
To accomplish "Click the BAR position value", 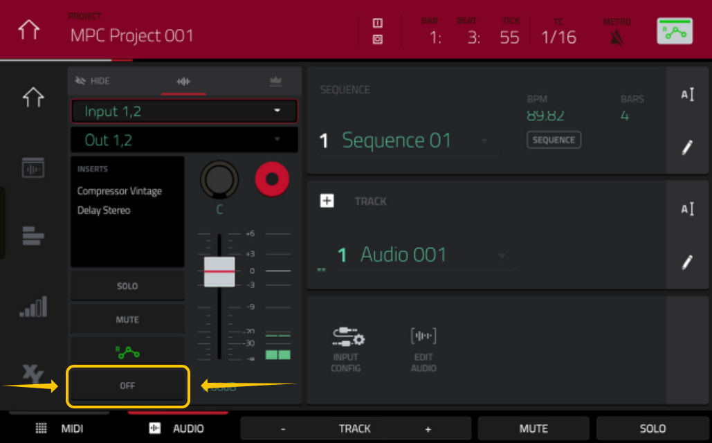I will pos(435,37).
